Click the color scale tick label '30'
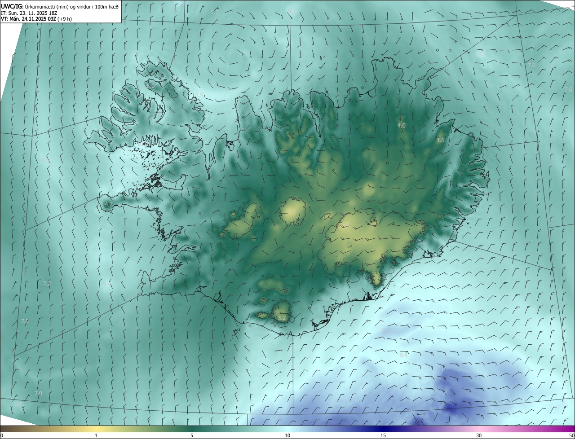 (479, 436)
